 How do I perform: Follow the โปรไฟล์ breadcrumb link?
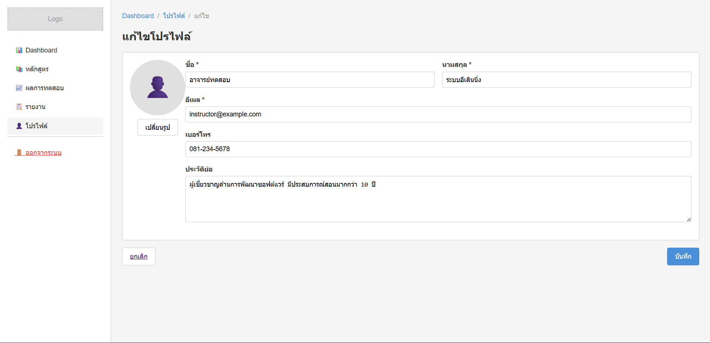click(x=174, y=16)
